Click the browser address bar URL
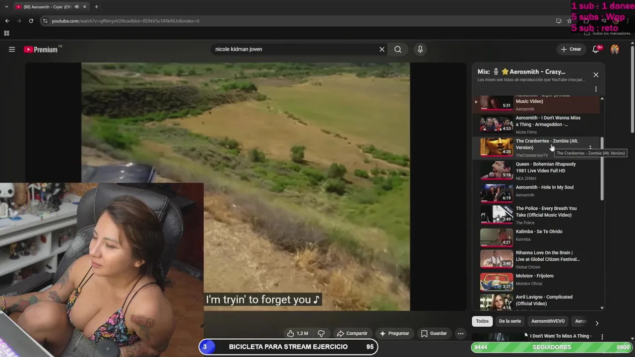 pos(126,21)
